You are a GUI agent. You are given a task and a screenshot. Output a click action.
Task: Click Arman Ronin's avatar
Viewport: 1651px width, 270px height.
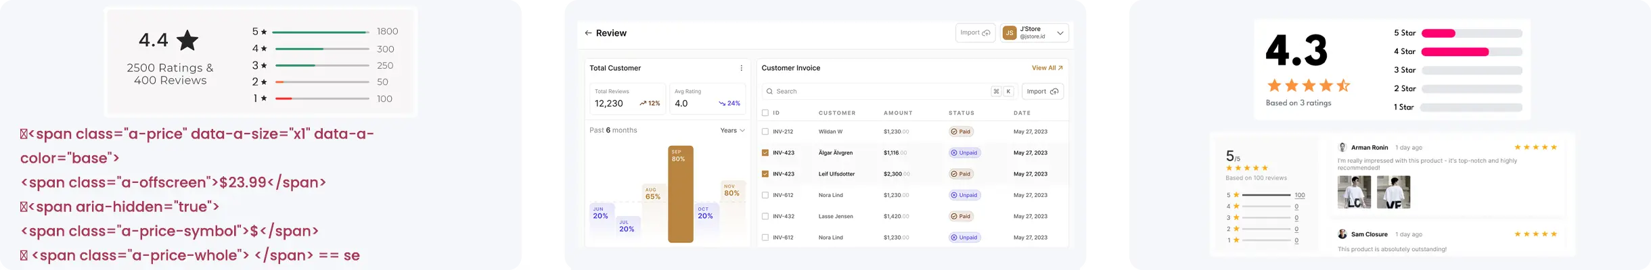point(1342,147)
